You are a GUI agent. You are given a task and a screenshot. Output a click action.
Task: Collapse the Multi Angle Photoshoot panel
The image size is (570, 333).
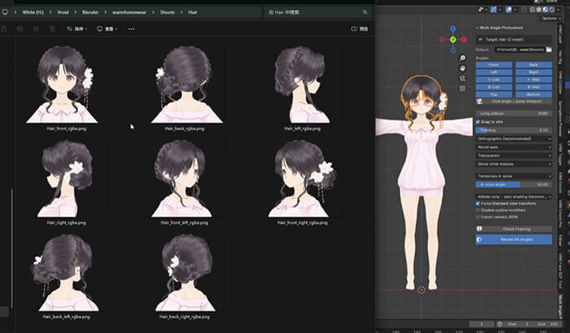(477, 28)
